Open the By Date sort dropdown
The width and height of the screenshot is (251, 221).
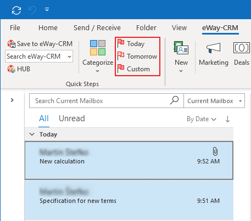click(x=202, y=119)
